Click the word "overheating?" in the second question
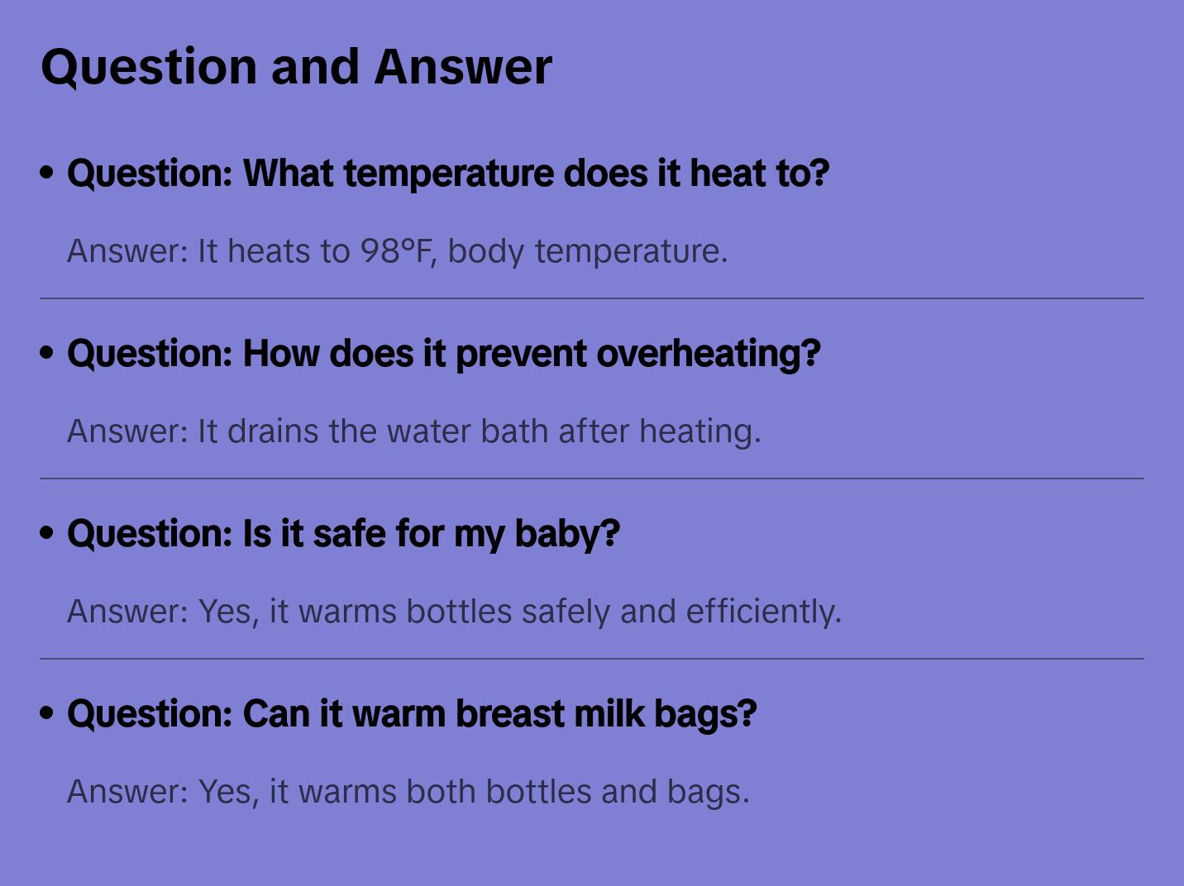 (708, 354)
